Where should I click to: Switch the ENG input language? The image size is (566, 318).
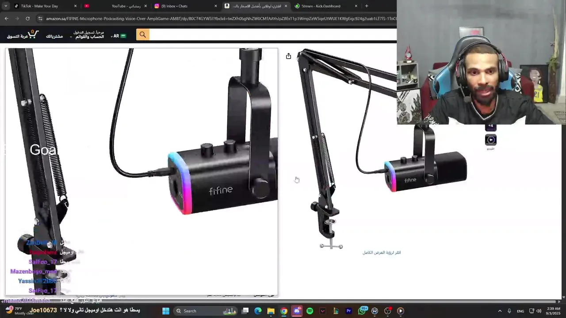click(520, 311)
